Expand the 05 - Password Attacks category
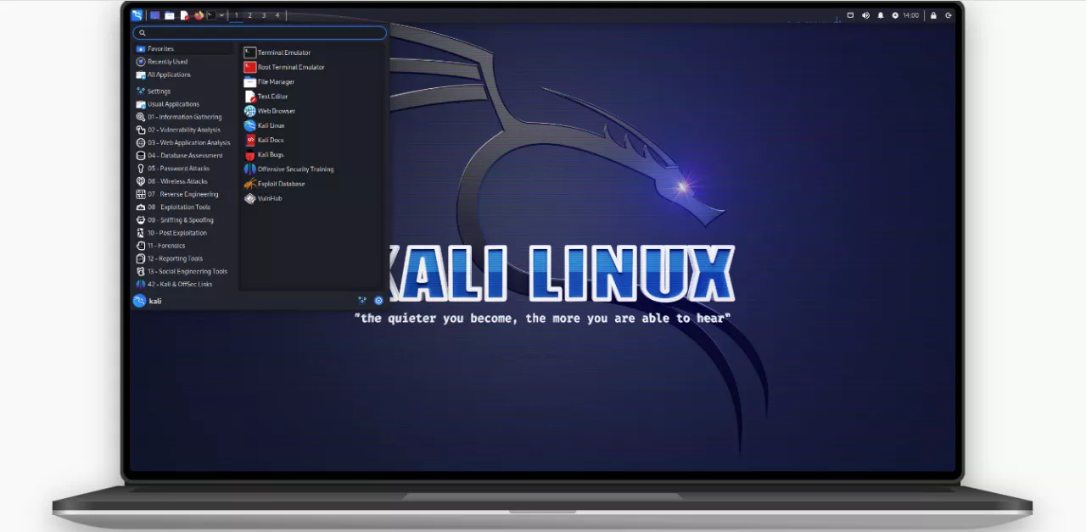 [x=178, y=169]
